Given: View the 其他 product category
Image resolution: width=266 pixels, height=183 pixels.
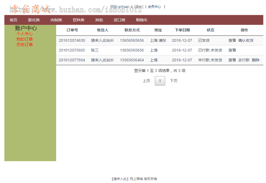Looking at the screenshot, I should pyautogui.click(x=99, y=20).
